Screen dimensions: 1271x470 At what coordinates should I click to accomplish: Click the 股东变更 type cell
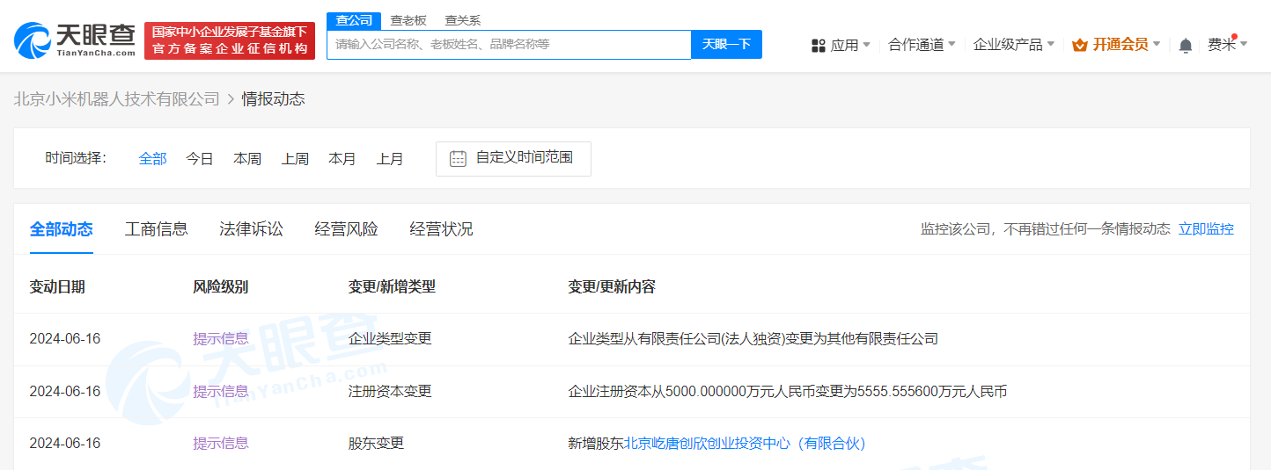(376, 444)
